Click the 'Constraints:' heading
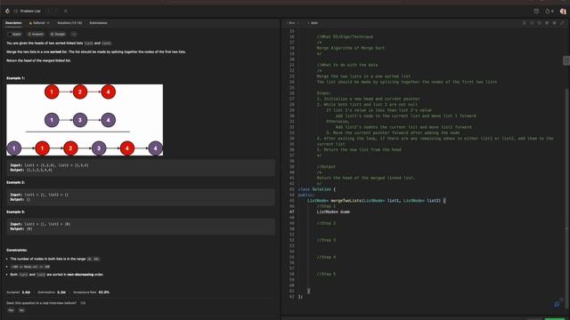This screenshot has width=570, height=320. [x=17, y=251]
